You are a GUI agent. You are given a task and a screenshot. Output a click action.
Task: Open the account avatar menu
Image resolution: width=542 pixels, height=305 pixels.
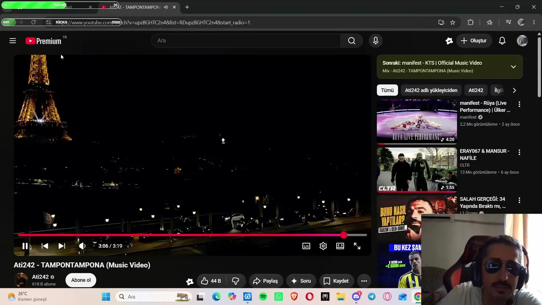point(522,41)
